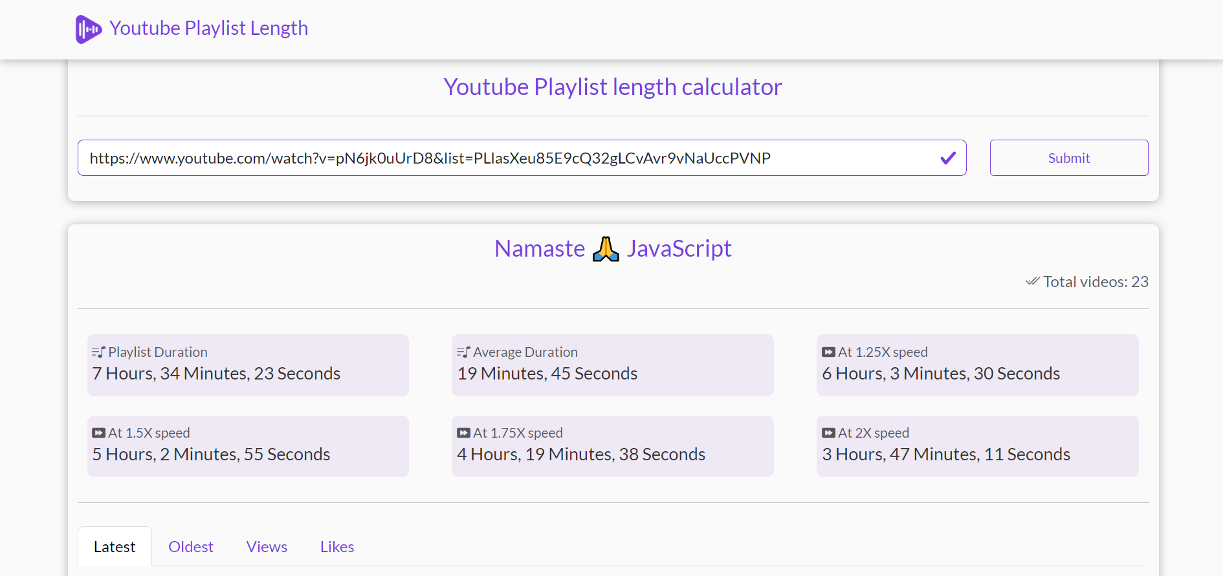This screenshot has height=576, width=1223.
Task: Click the Playlist Duration label
Action: point(158,352)
